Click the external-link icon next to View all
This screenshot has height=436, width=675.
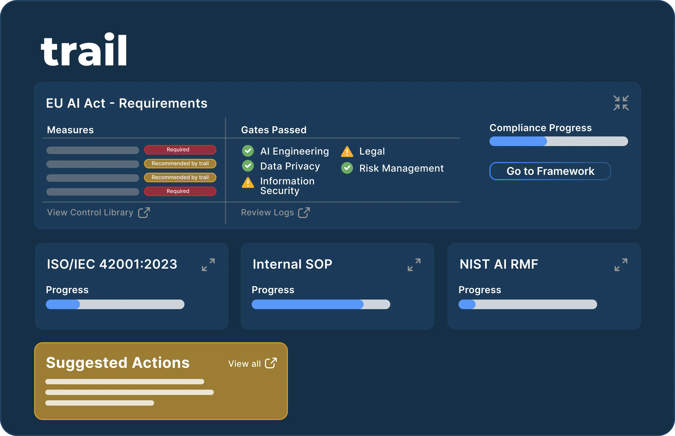[x=271, y=363]
